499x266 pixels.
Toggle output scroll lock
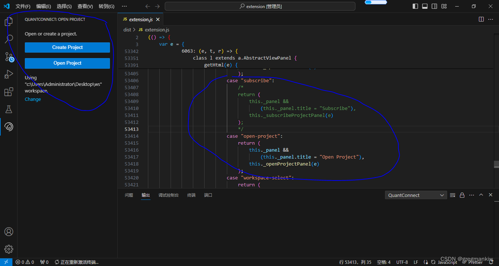(x=462, y=195)
